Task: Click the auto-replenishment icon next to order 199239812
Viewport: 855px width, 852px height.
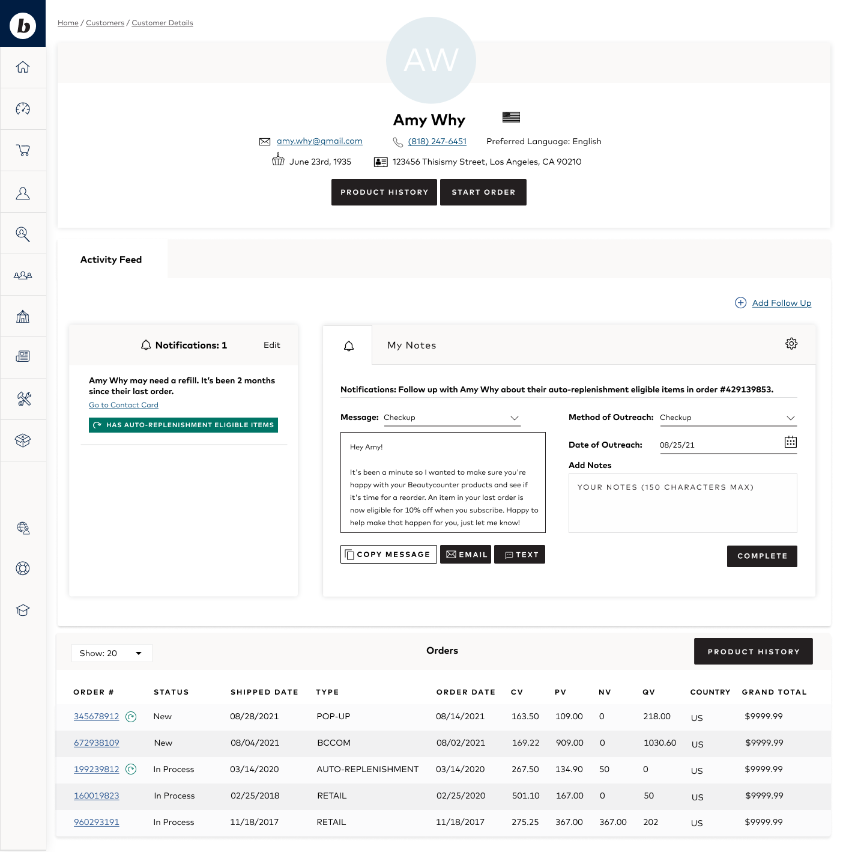Action: pos(131,769)
